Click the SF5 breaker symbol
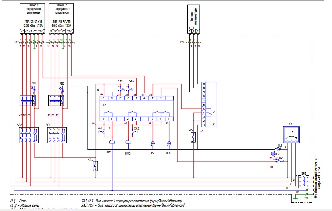 (193, 137)
